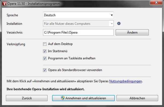Screen dimensions: 164x107
Task: Open the Sprache dropdown showing Deutsch
Action: point(78,15)
